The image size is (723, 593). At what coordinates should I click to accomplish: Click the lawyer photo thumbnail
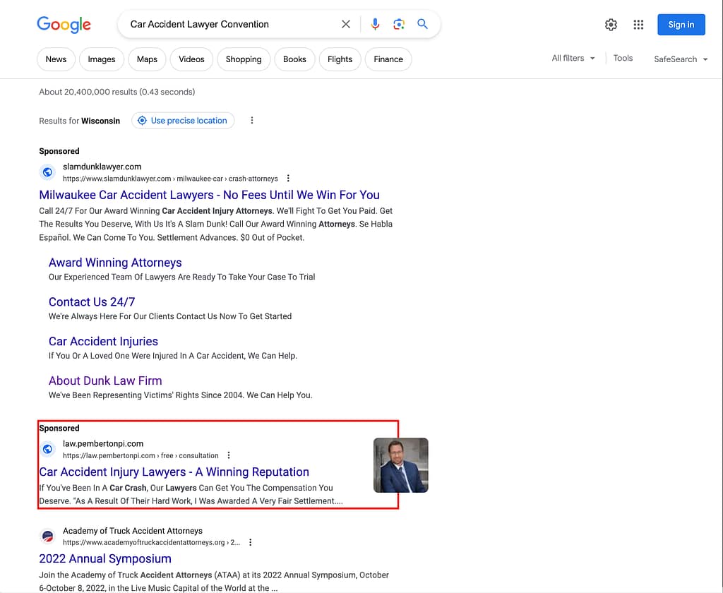[x=401, y=465]
